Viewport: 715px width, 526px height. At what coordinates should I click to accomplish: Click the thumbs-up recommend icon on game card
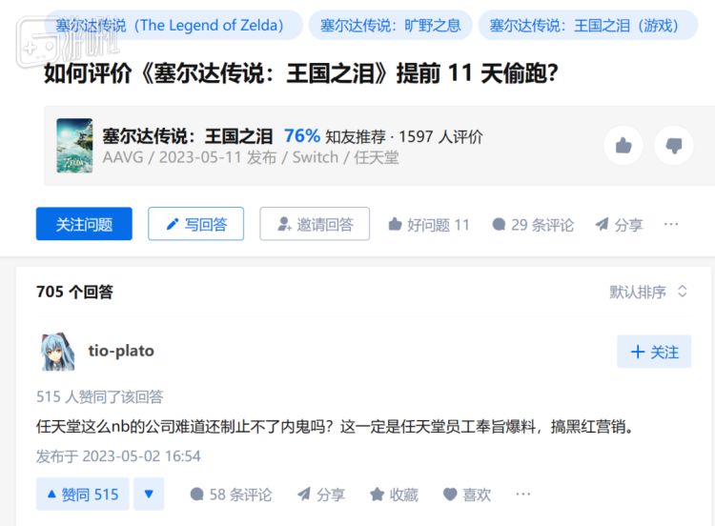pos(623,146)
